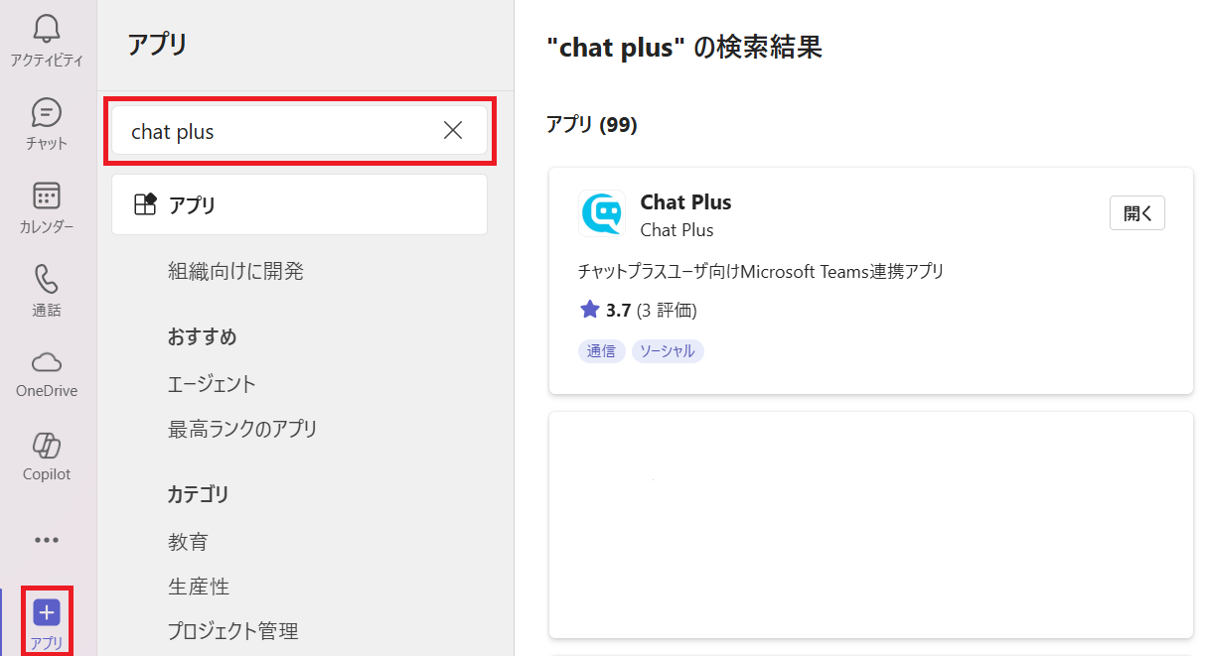This screenshot has height=656, width=1207.
Task: Open 組織向けに開発 section
Action: [x=235, y=271]
